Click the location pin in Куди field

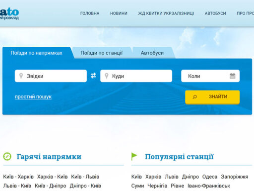(107, 76)
